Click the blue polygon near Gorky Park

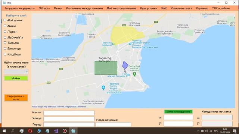pos(125,65)
